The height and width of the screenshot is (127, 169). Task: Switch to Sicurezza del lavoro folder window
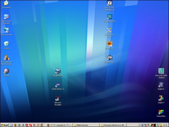[113, 125]
